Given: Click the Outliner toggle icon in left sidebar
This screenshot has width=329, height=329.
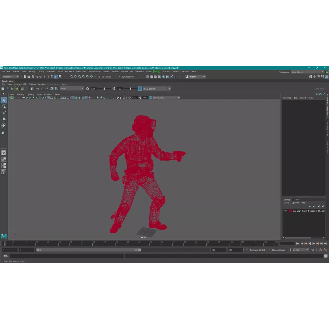Looking at the screenshot, I should (x=4, y=172).
